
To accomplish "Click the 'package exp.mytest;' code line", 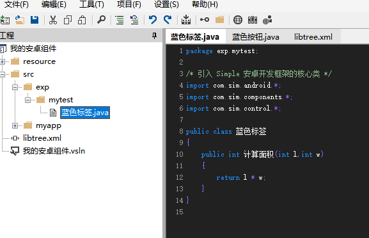I will (222, 51).
